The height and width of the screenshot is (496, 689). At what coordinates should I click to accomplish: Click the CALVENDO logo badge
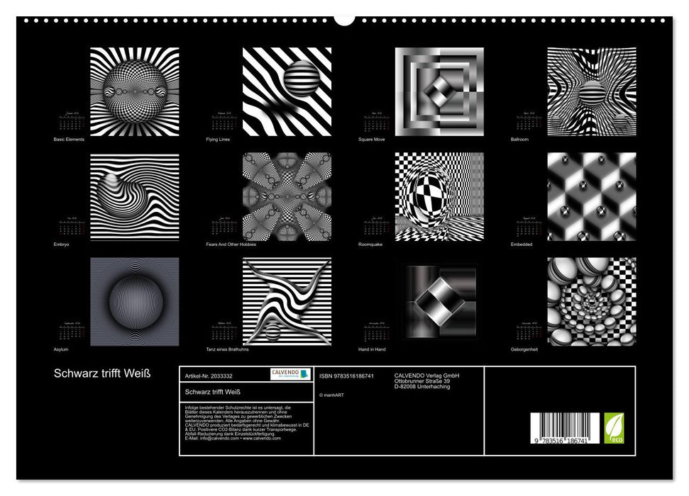pyautogui.click(x=290, y=374)
